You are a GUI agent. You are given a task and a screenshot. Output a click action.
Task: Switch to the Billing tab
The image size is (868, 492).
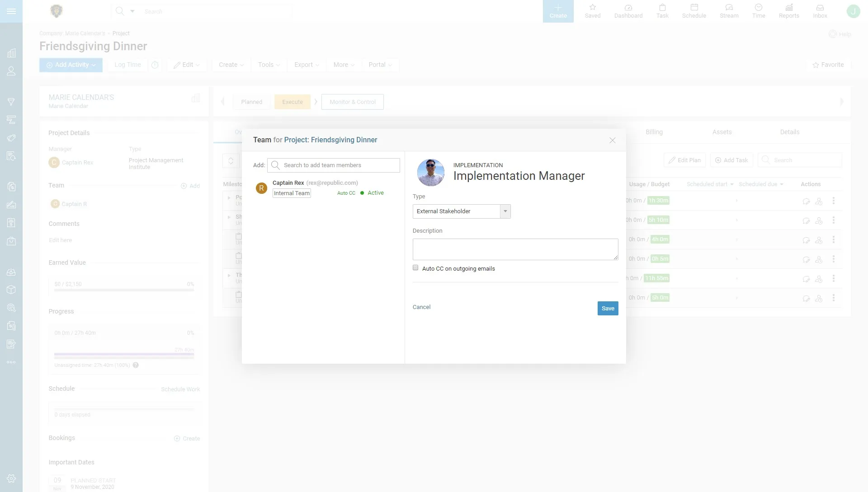click(x=654, y=132)
